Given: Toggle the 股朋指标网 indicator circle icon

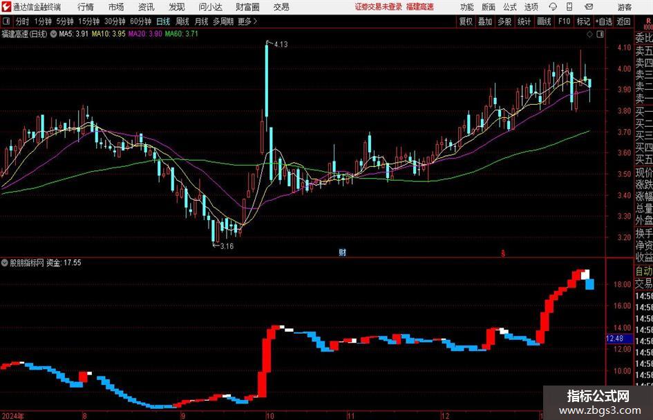Looking at the screenshot, I should coord(5,262).
